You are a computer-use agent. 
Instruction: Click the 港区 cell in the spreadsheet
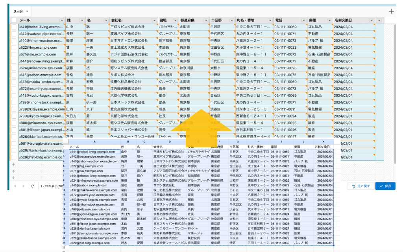(238, 243)
